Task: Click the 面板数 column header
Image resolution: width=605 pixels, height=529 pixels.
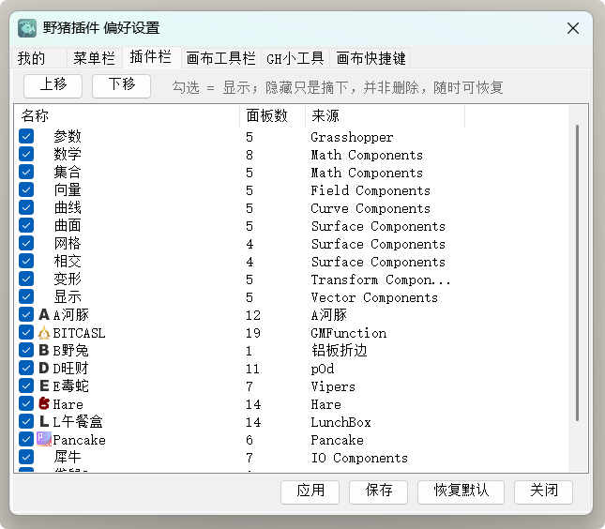Action: (x=272, y=115)
